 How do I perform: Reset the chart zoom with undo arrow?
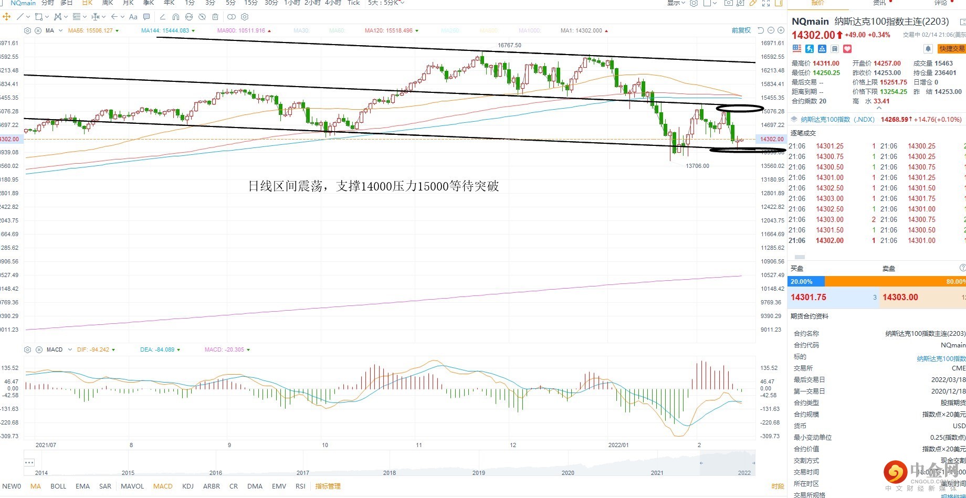point(761,30)
